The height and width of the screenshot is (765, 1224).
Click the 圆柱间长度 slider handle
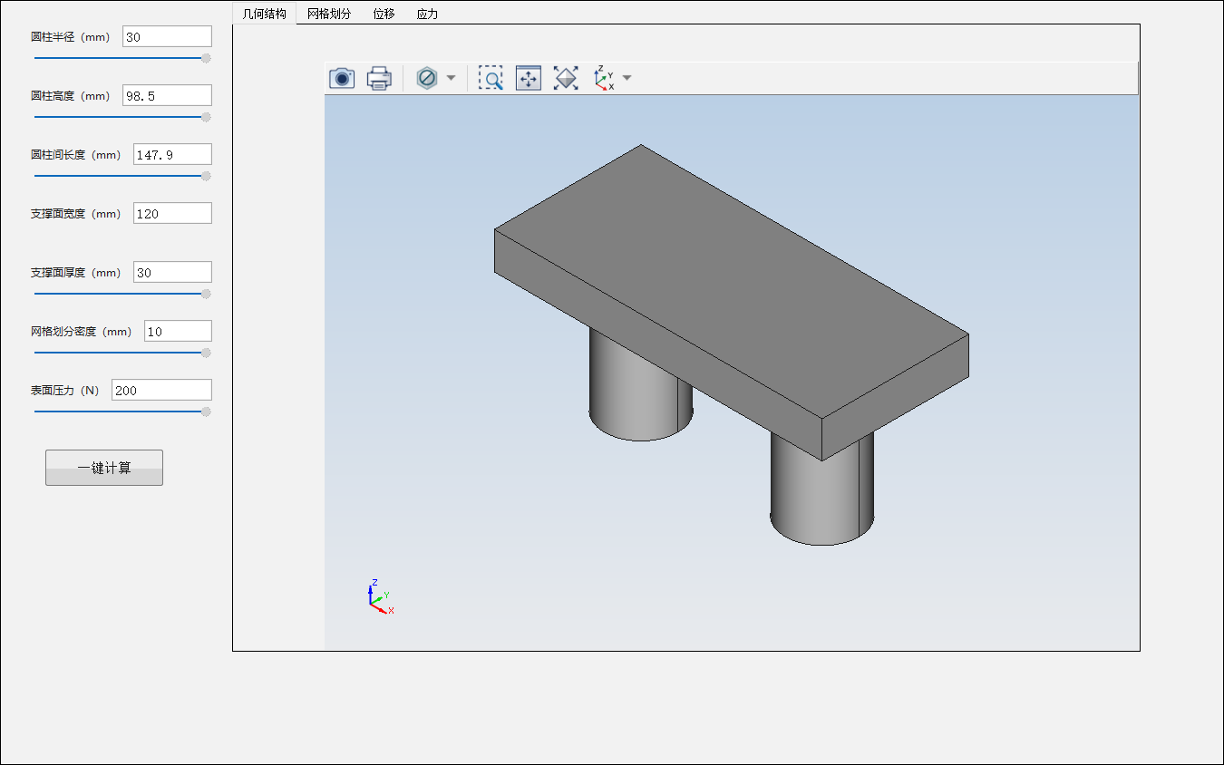pos(206,176)
